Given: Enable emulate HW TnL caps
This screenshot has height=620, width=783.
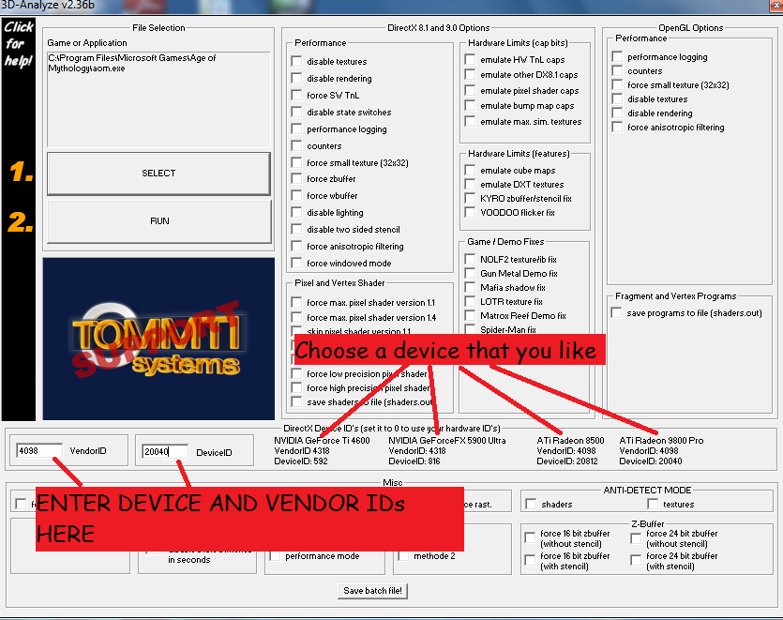Looking at the screenshot, I should point(470,59).
